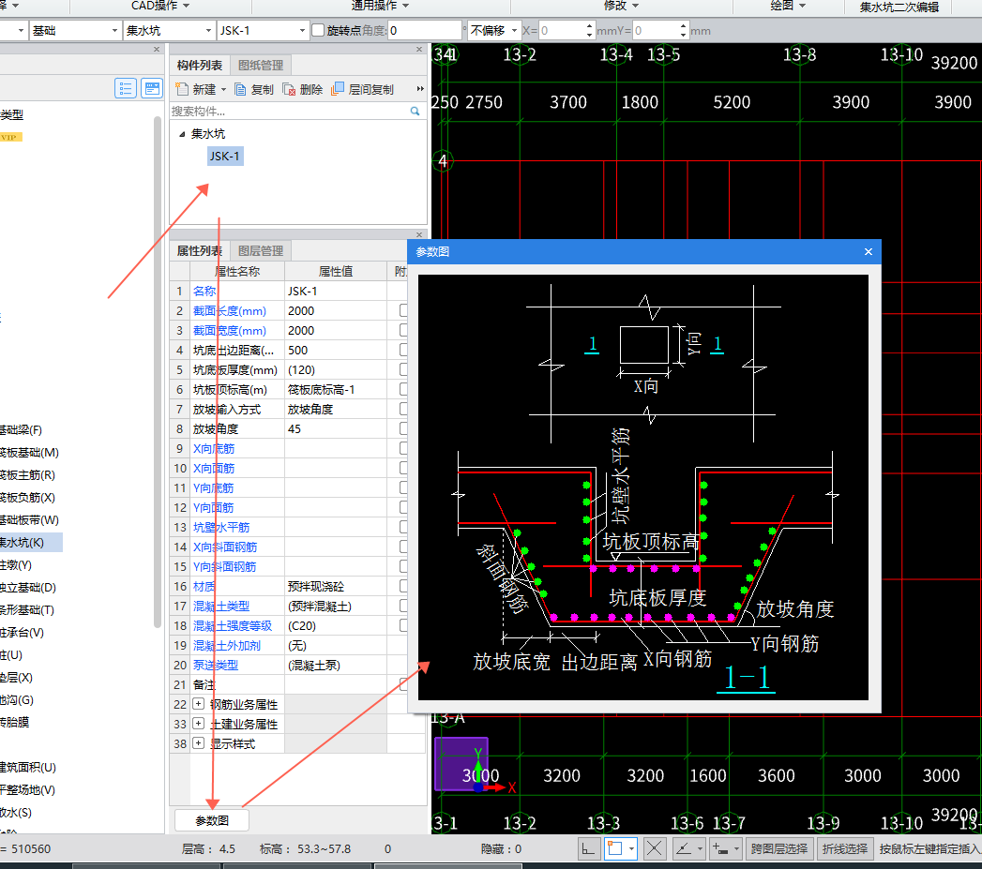Screen dimensions: 982x869
Task: Click the 删除 (Delete) component icon
Action: 290,89
